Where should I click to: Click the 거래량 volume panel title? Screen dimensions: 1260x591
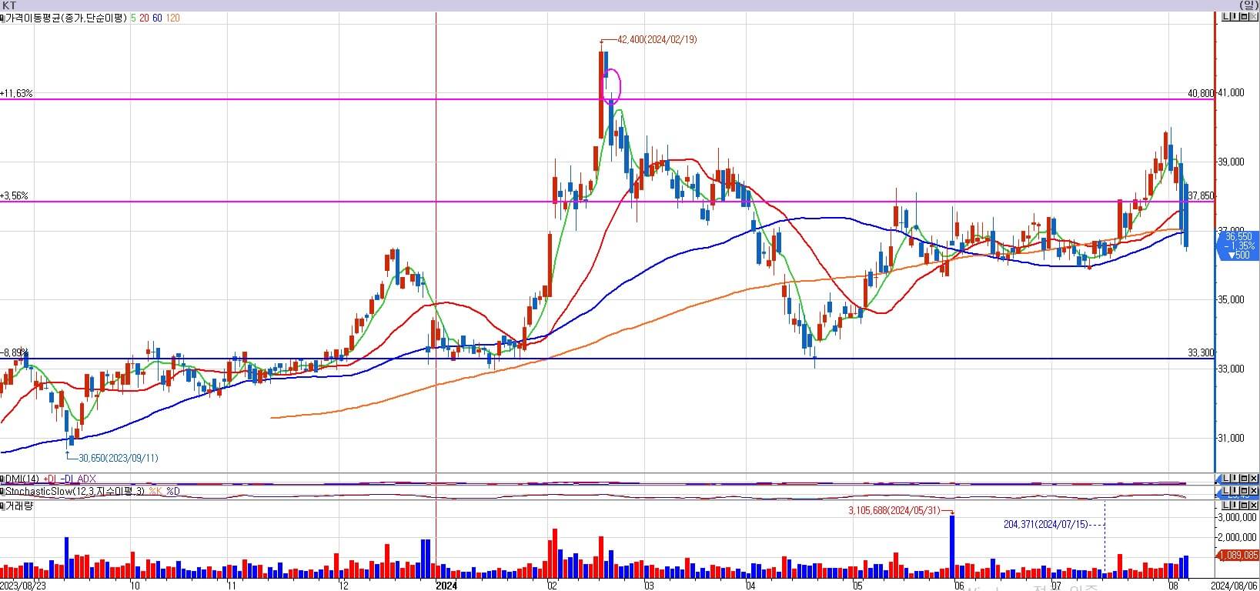(x=20, y=506)
